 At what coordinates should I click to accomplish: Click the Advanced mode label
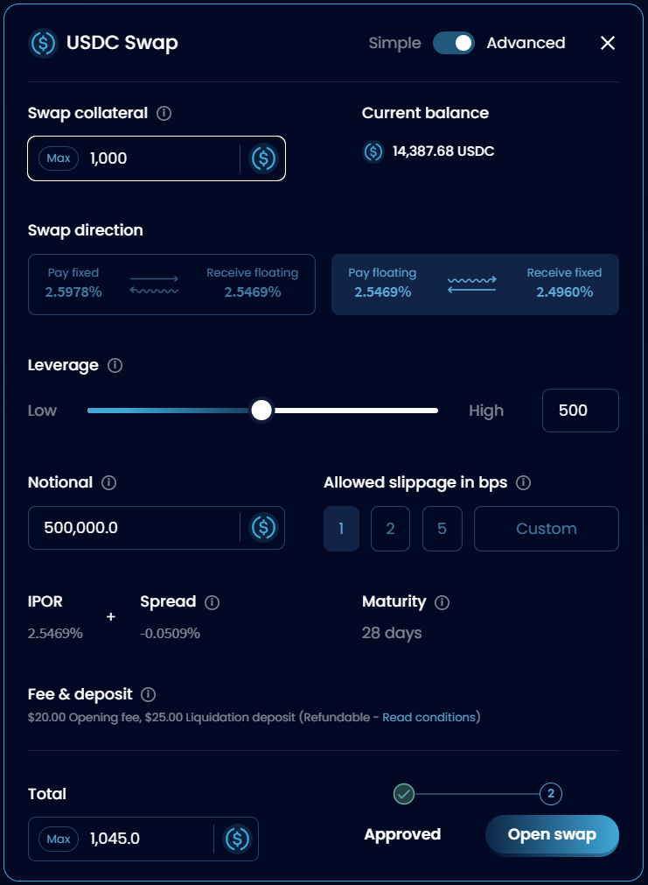pyautogui.click(x=526, y=43)
